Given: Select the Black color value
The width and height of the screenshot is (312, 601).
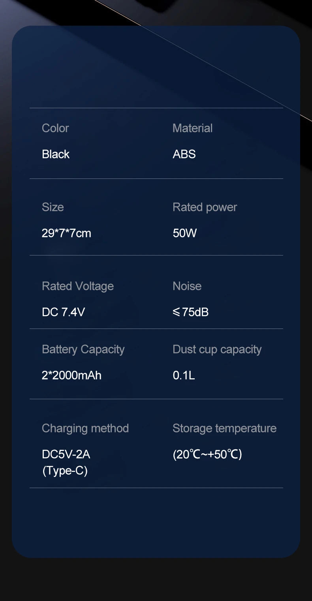Looking at the screenshot, I should (56, 154).
